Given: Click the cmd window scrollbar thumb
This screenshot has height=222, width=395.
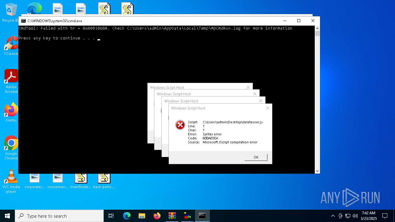Looking at the screenshot, I should (317, 33).
